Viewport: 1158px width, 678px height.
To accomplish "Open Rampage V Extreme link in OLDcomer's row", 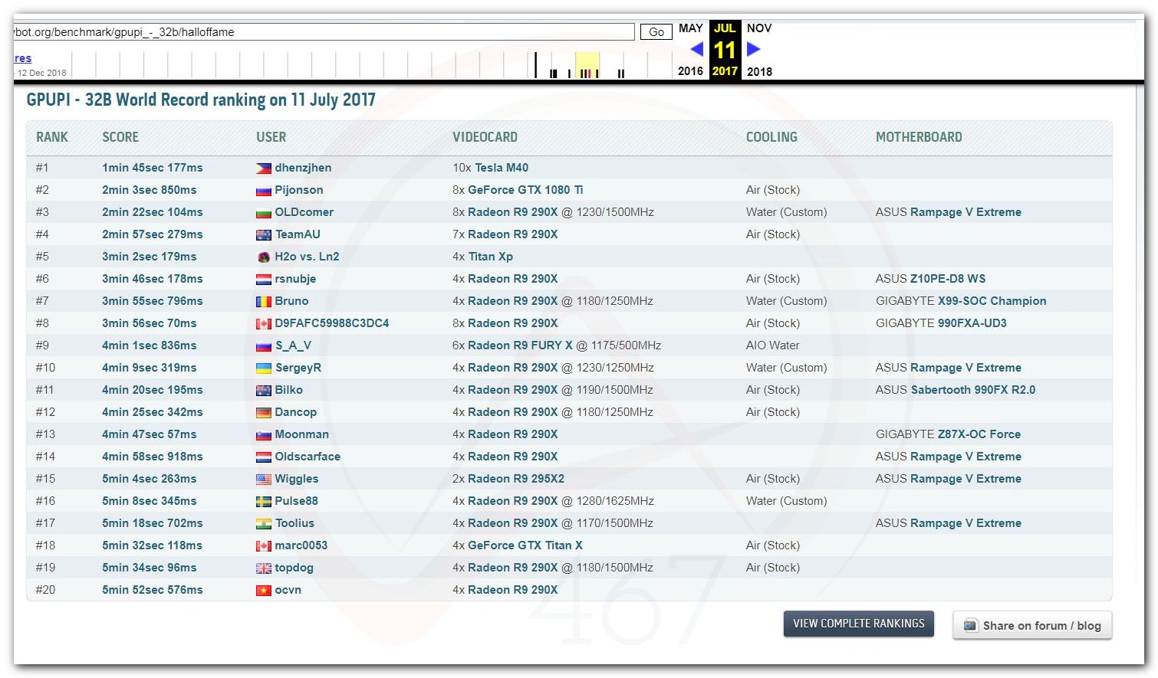I will click(966, 212).
